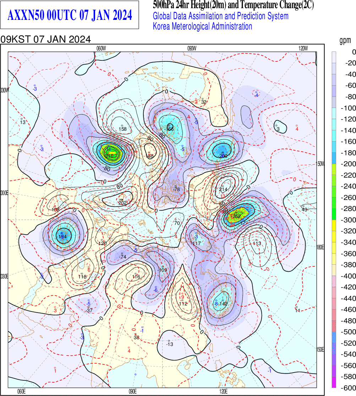Click the 060W longitude label

click(101, 49)
